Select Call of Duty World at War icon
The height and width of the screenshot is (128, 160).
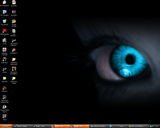(5, 98)
